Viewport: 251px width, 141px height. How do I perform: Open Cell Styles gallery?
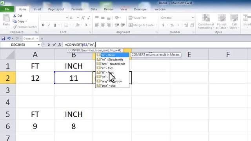tap(234, 22)
